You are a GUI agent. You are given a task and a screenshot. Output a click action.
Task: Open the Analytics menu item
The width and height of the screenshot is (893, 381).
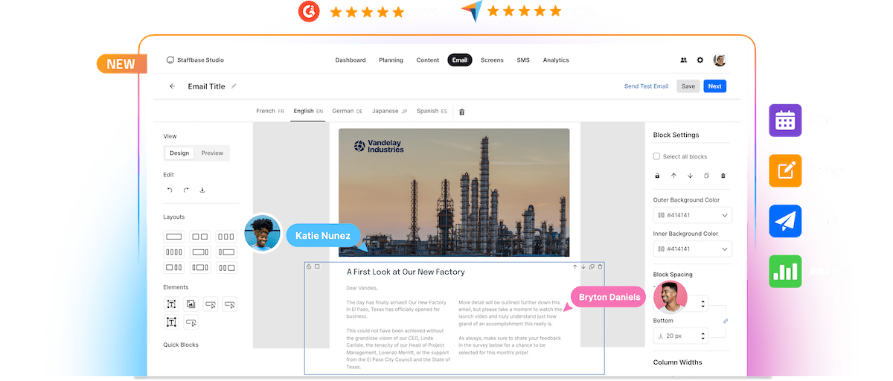point(556,60)
